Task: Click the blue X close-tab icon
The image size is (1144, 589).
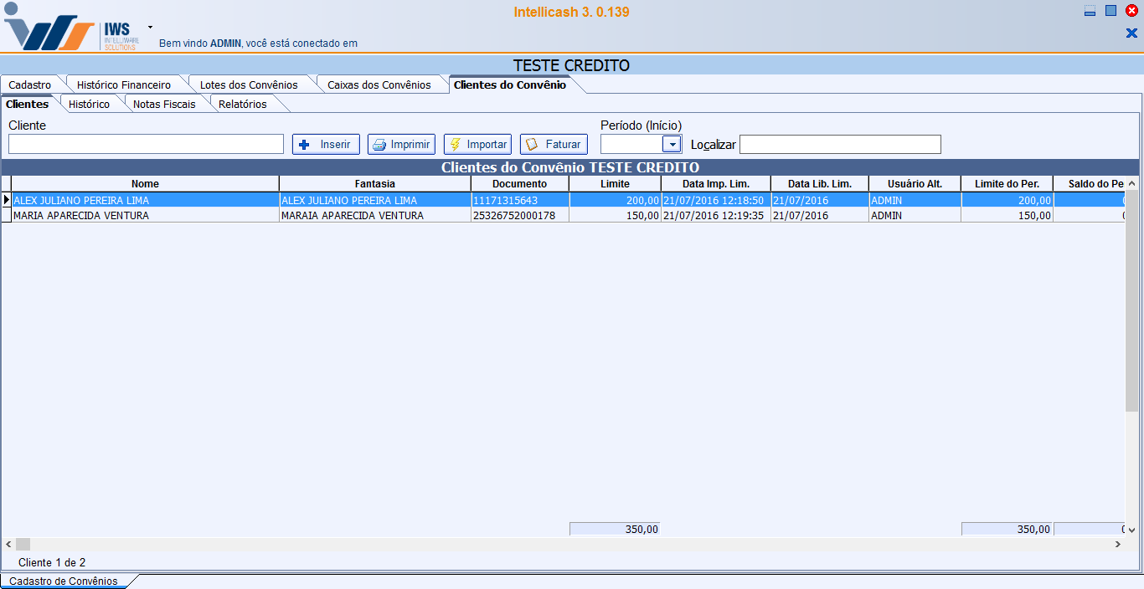Action: [1131, 33]
